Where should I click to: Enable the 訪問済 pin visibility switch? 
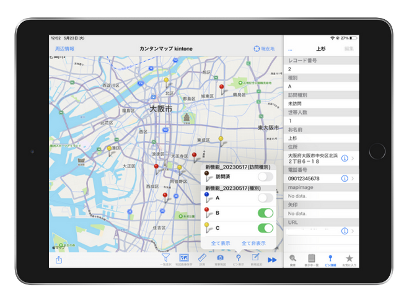(x=265, y=177)
